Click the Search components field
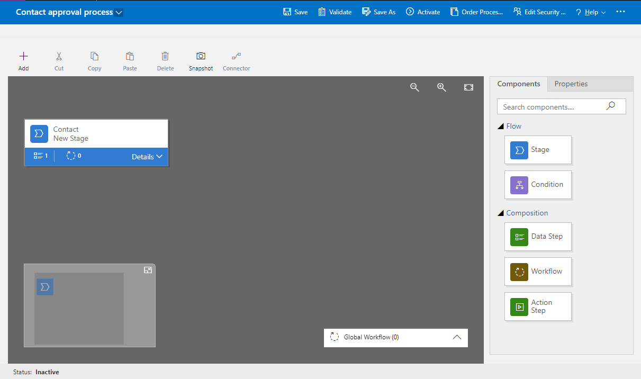 pyautogui.click(x=552, y=107)
